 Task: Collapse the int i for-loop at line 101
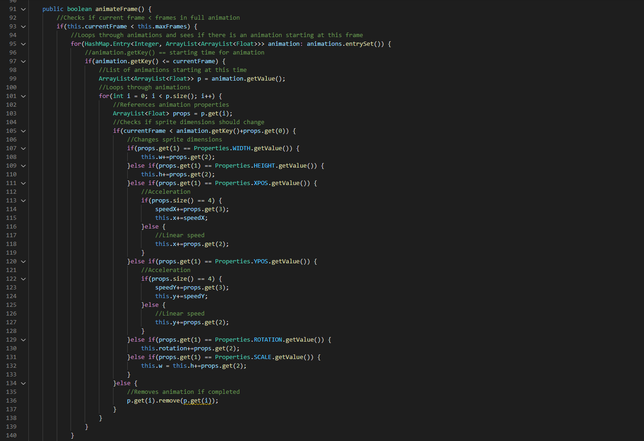click(x=23, y=96)
